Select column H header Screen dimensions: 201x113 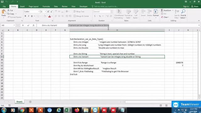point(117,30)
